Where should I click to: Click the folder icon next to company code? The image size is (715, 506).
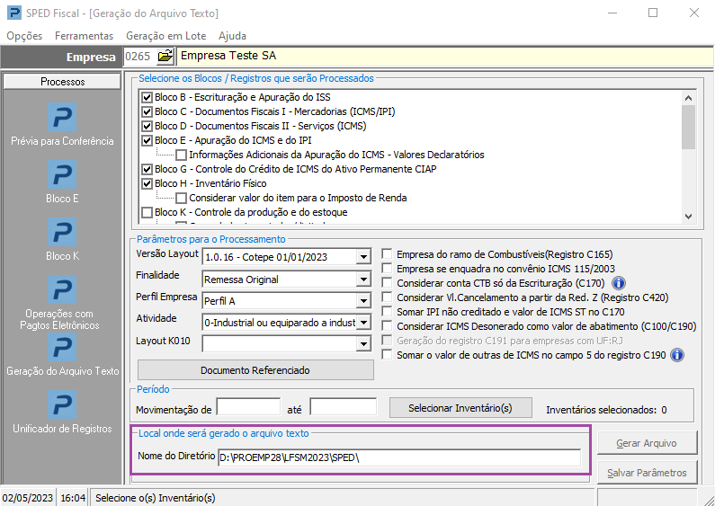(x=165, y=56)
